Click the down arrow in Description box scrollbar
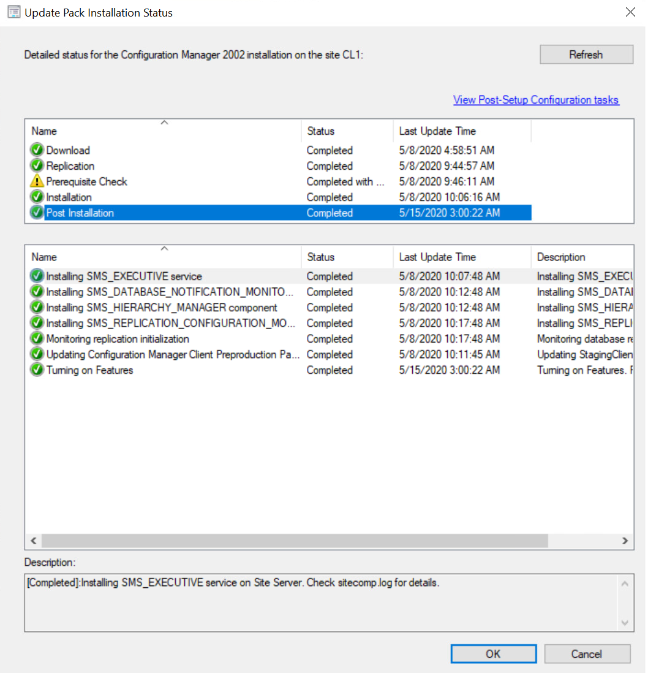Viewport: 648px width, 673px height. click(x=625, y=622)
